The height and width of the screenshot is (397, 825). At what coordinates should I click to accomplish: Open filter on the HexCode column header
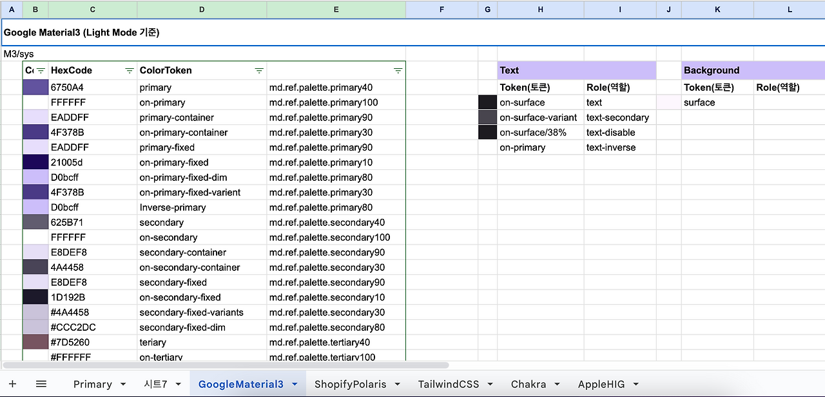(x=130, y=71)
